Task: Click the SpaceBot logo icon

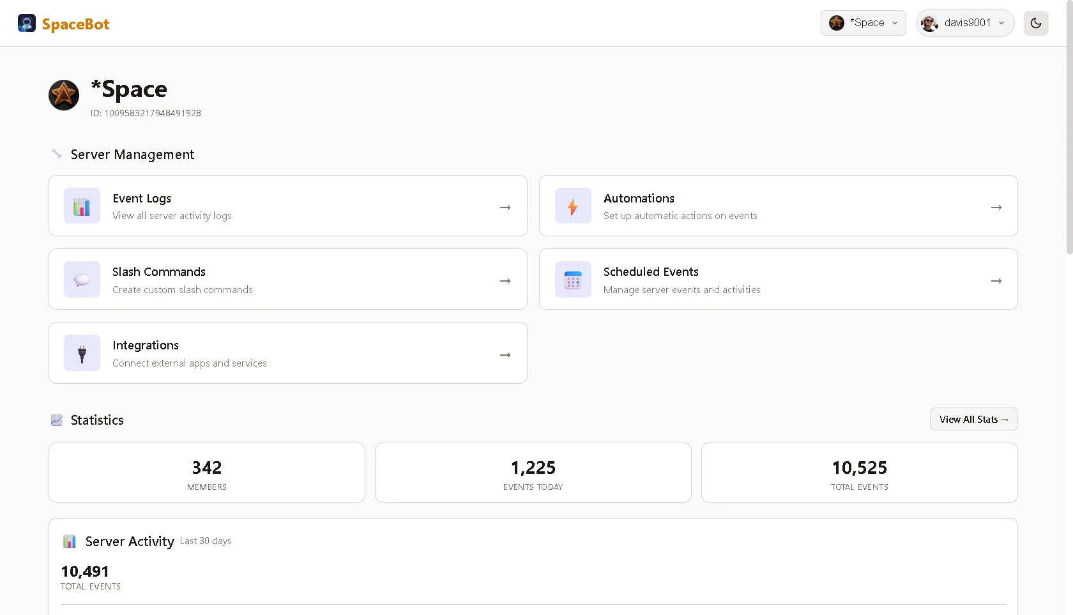Action: [26, 23]
